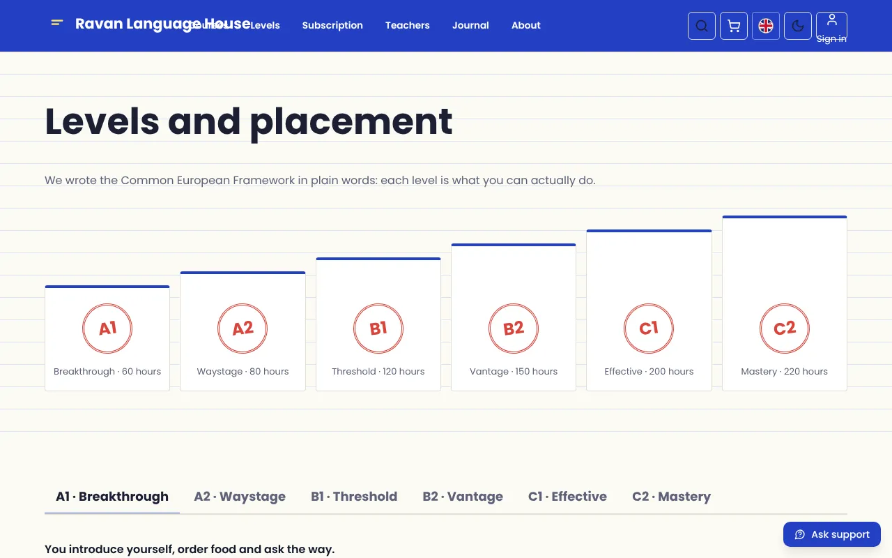The image size is (892, 558).
Task: Toggle dark mode with the moon icon
Action: click(798, 26)
